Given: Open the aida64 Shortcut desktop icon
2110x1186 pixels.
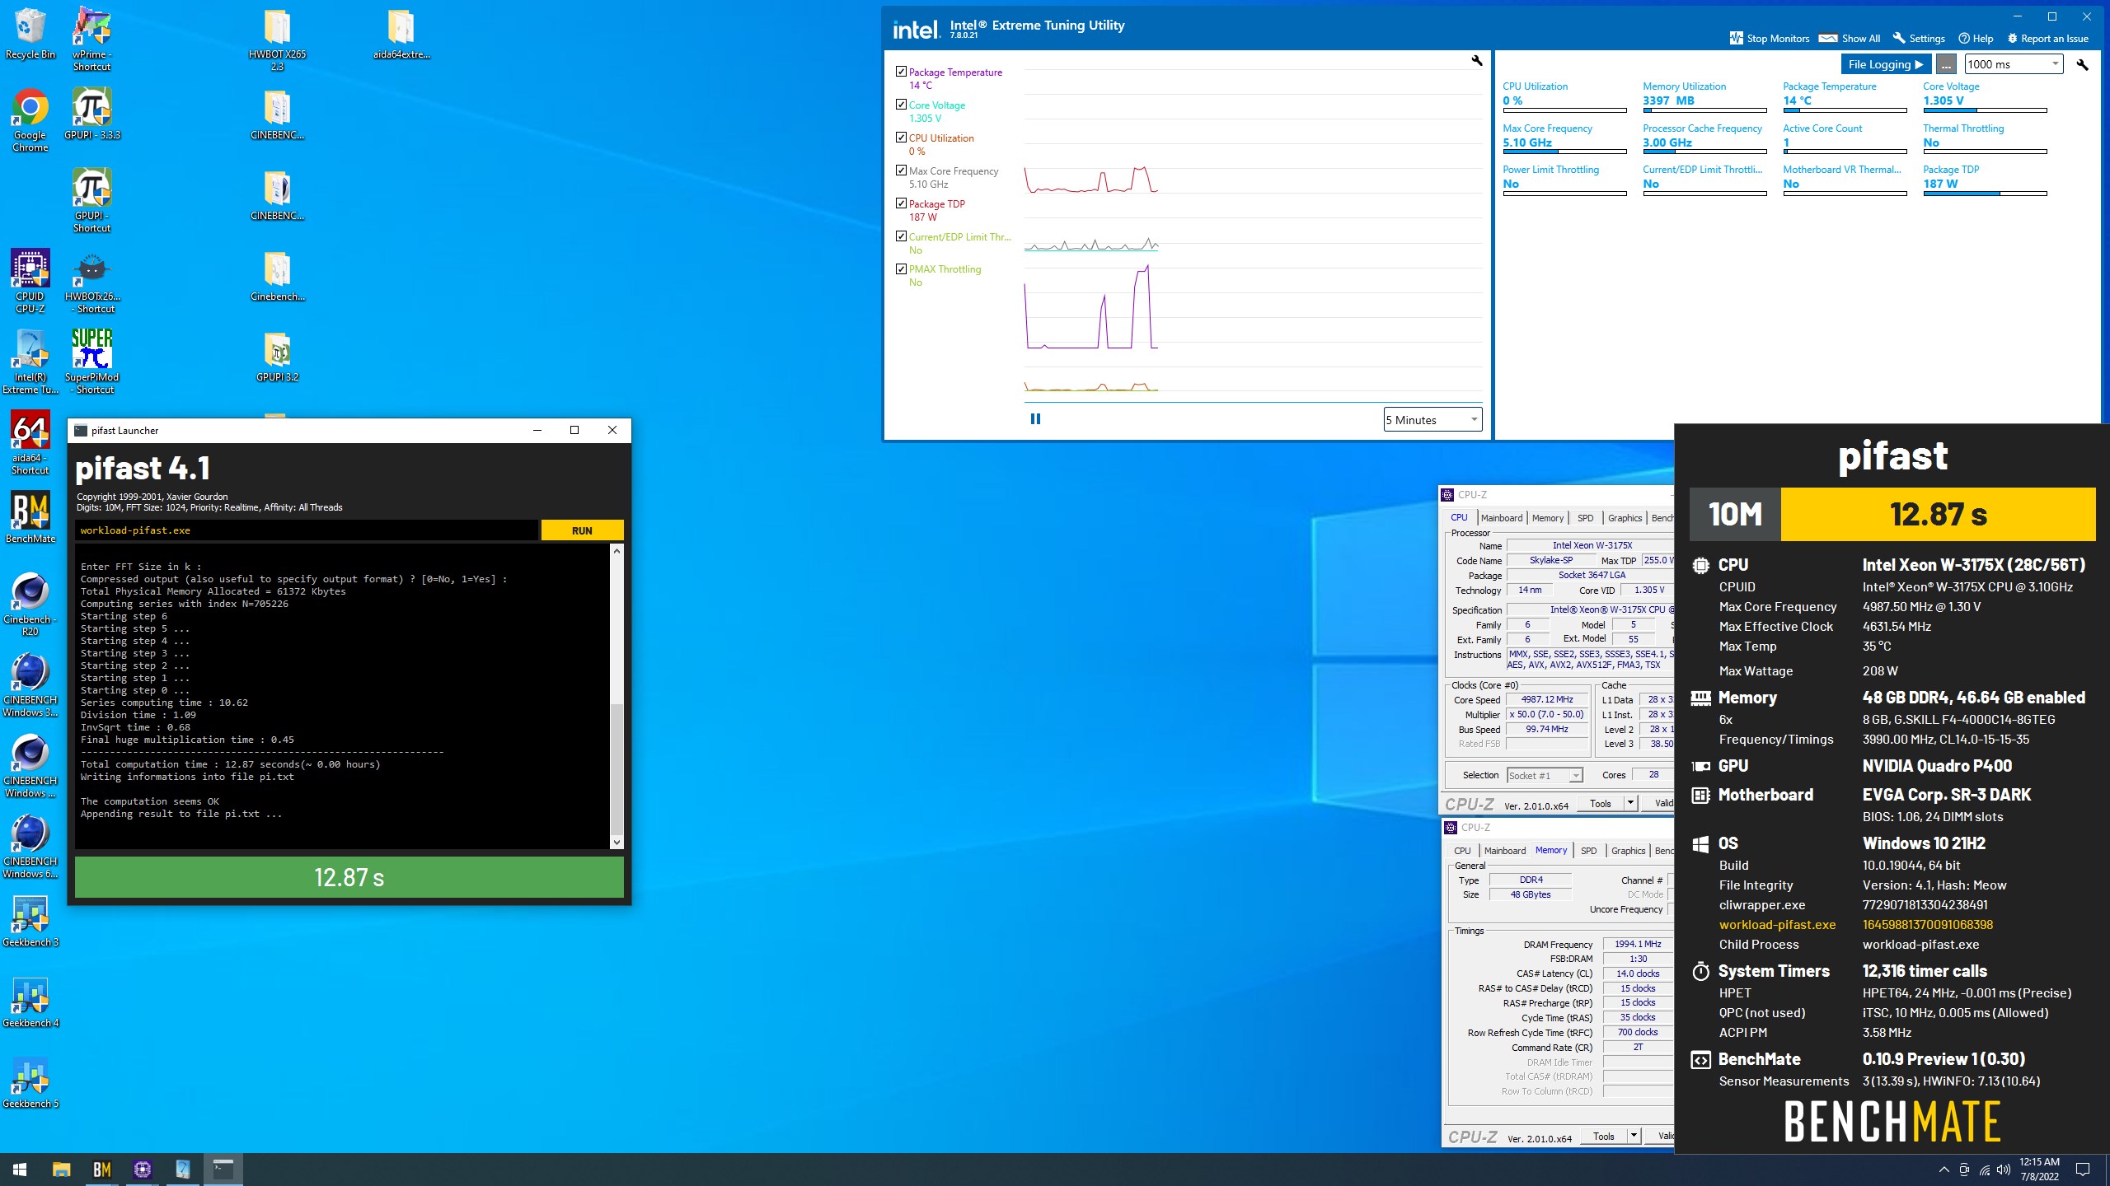Looking at the screenshot, I should [30, 443].
